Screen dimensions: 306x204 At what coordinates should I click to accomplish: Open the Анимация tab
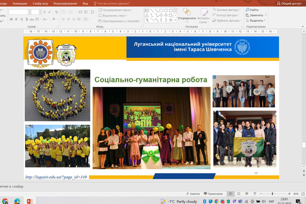(20, 3)
